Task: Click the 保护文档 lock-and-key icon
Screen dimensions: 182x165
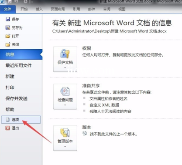Action: click(x=65, y=54)
